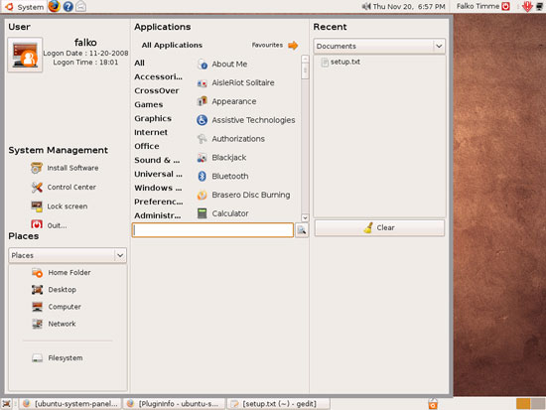This screenshot has height=410, width=546.
Task: Select the Graphics category
Action: (153, 119)
